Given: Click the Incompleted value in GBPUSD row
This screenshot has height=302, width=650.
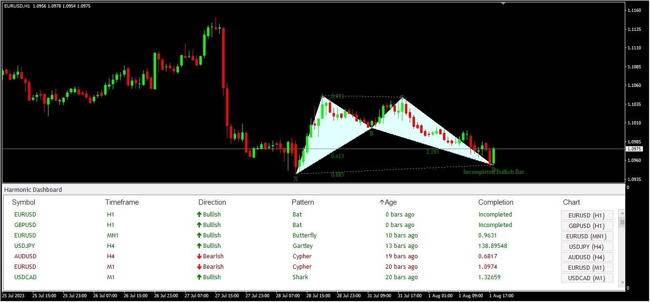Looking at the screenshot, I should click(495, 225).
